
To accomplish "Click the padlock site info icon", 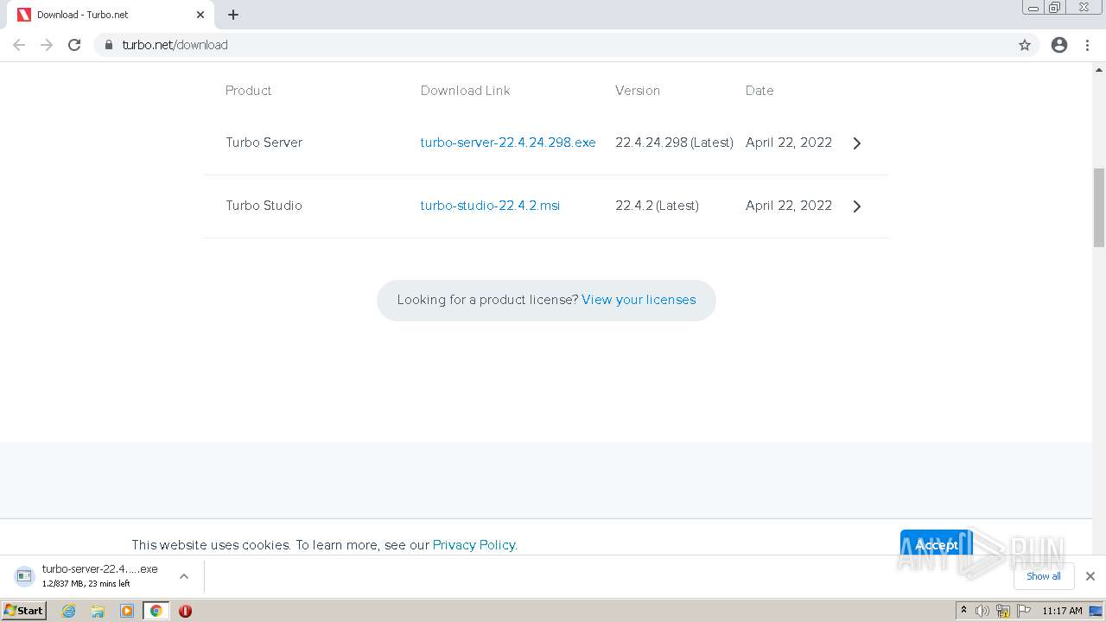I will tap(109, 45).
